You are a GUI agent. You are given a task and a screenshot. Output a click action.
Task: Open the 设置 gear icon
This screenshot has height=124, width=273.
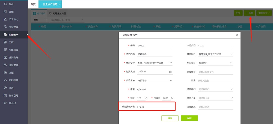(5, 88)
